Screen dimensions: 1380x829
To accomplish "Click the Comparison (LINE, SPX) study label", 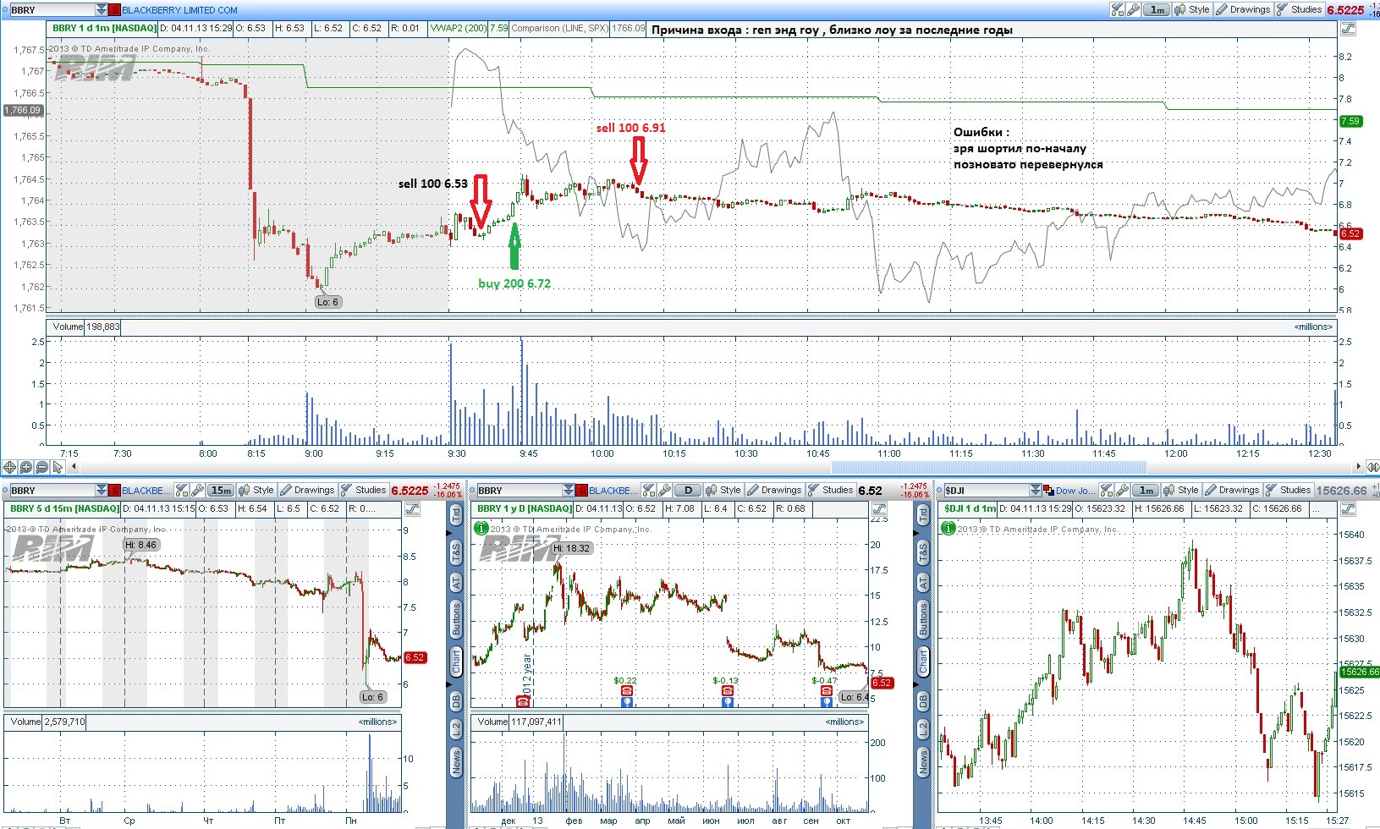I will [559, 28].
